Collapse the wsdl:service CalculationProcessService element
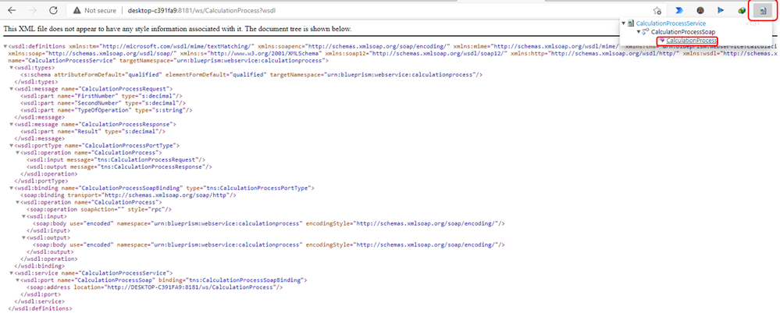 (x=11, y=273)
